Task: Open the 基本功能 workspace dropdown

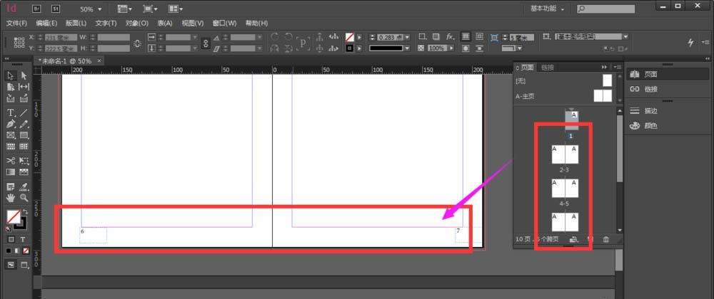Action: [548, 9]
